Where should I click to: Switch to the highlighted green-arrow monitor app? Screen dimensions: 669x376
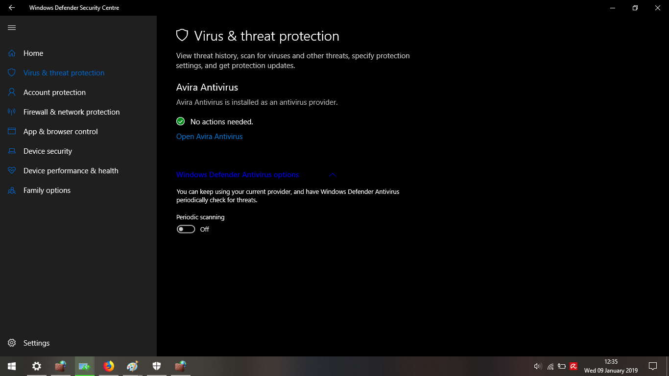click(x=84, y=366)
